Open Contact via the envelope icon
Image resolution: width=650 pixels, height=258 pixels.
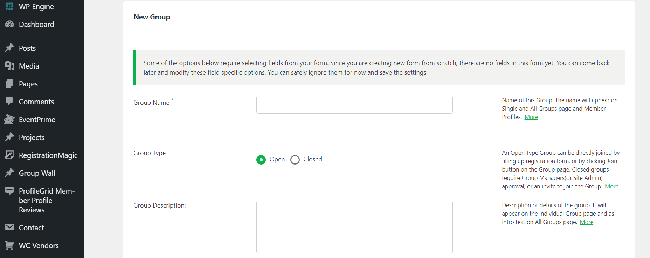(x=10, y=228)
